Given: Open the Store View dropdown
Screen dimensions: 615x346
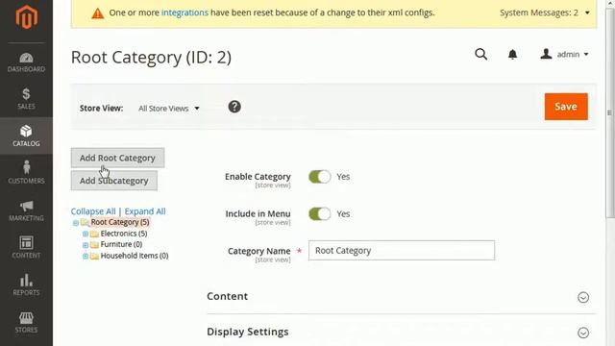Looking at the screenshot, I should (x=169, y=109).
